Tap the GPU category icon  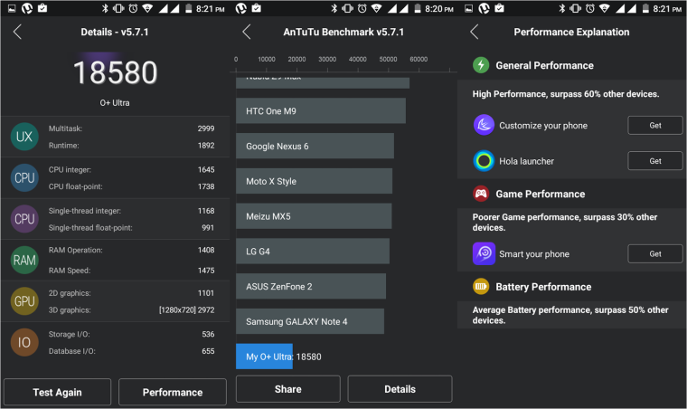tap(24, 300)
